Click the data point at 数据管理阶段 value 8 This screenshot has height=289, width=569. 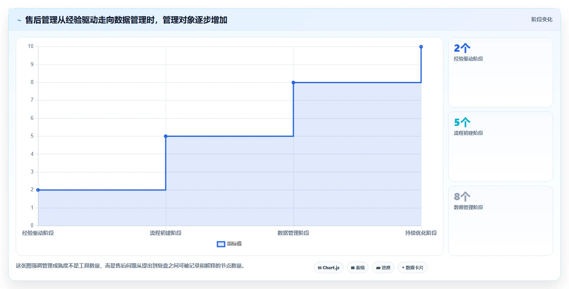point(293,82)
